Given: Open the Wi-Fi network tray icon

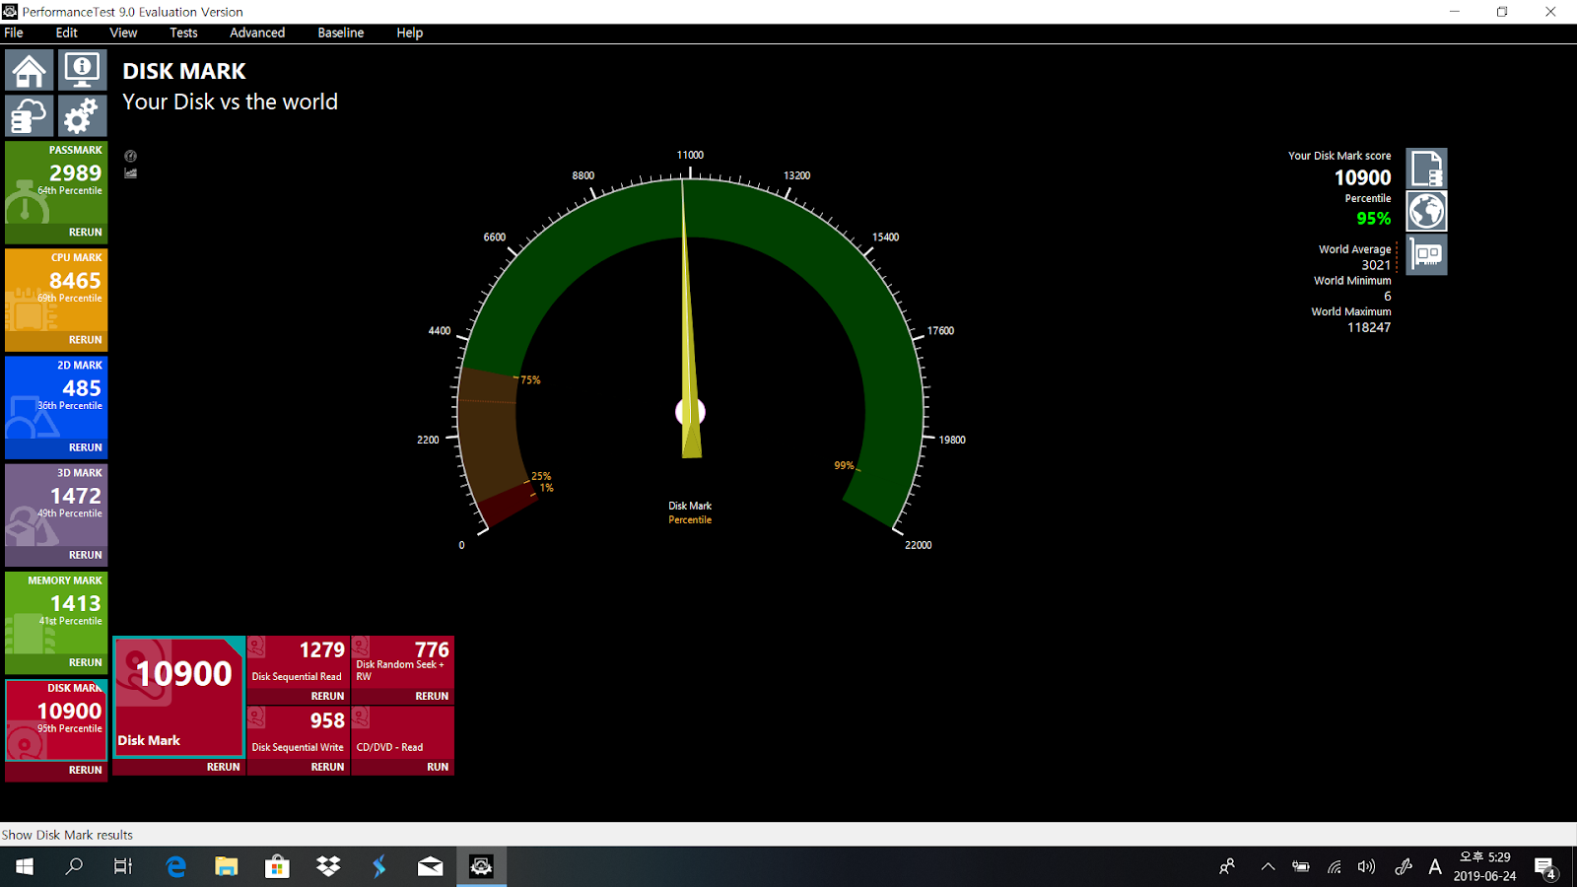Looking at the screenshot, I should pyautogui.click(x=1334, y=867).
